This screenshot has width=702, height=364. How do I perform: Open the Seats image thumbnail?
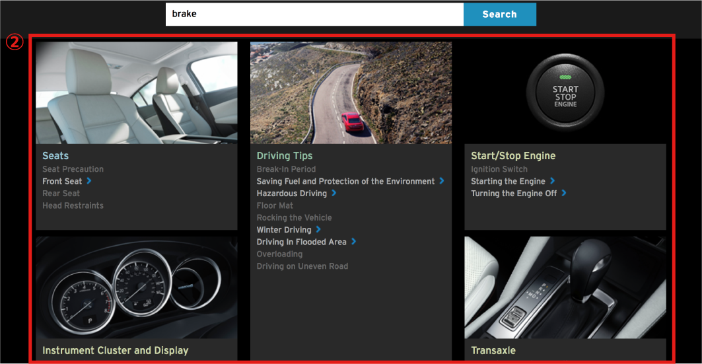pyautogui.click(x=136, y=92)
